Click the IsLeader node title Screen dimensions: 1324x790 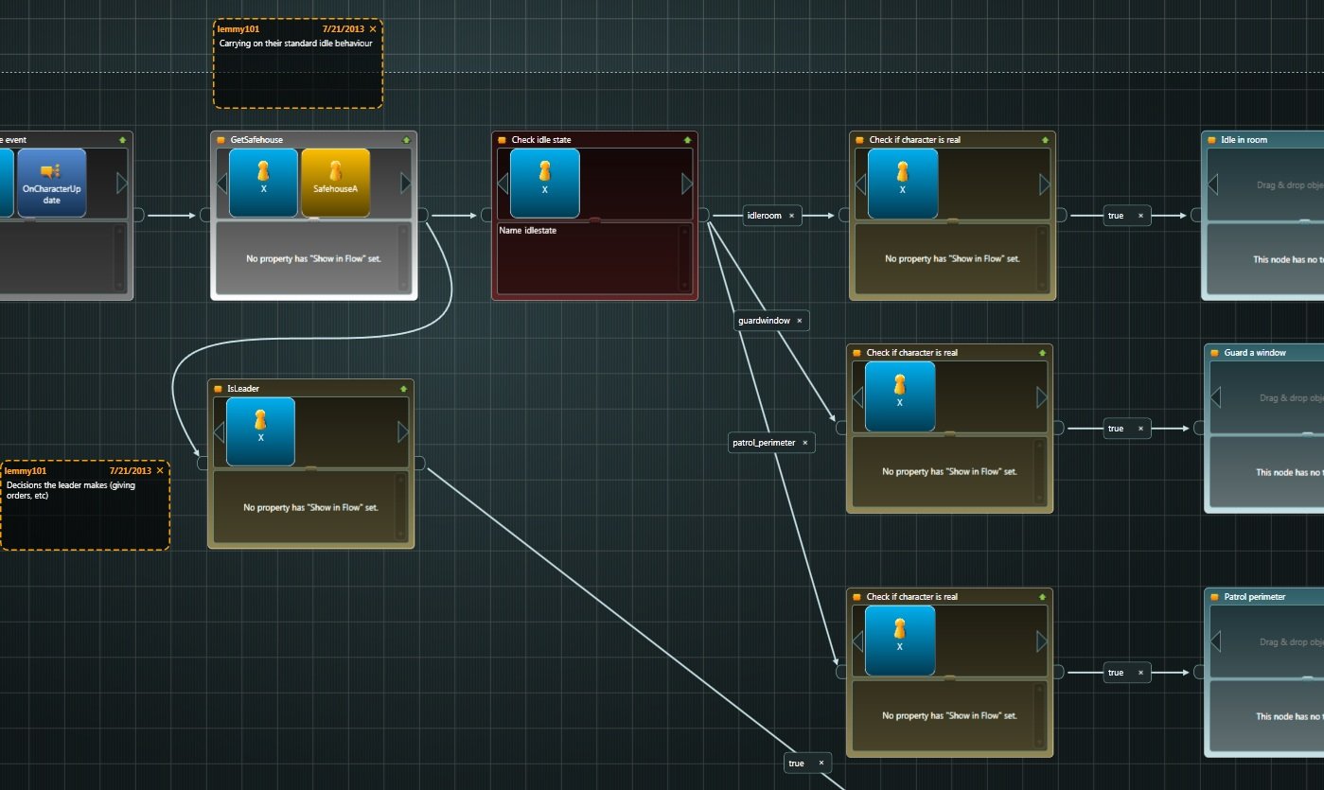point(243,389)
